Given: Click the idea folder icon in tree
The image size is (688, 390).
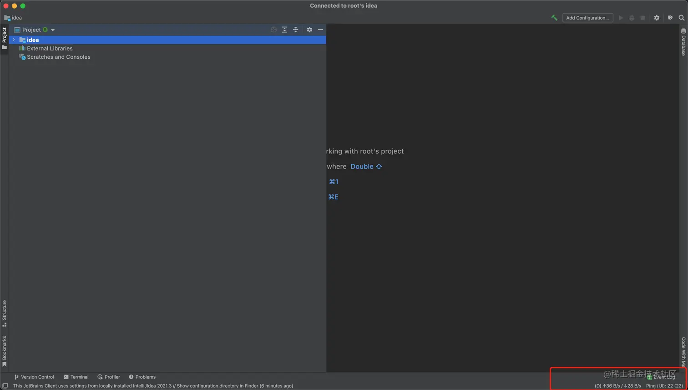Looking at the screenshot, I should pos(22,40).
